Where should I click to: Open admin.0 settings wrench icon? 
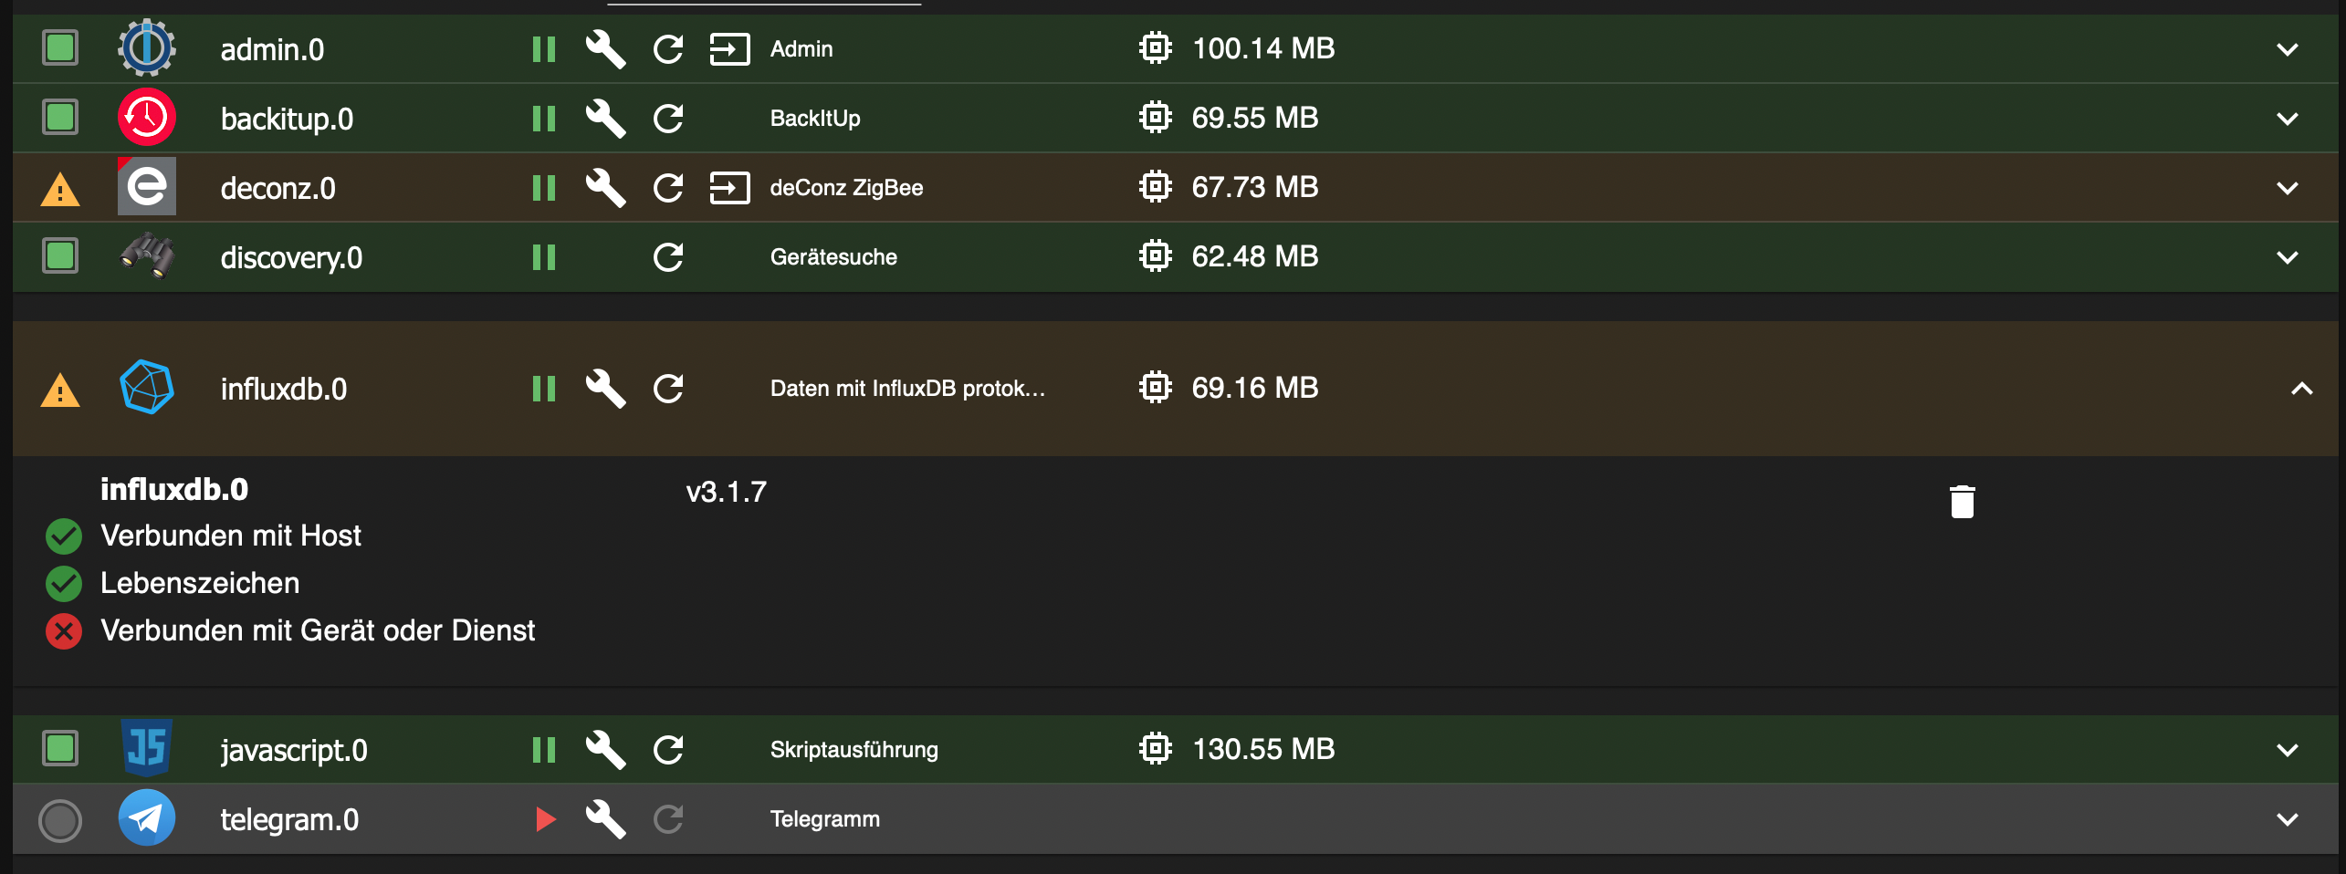[605, 49]
